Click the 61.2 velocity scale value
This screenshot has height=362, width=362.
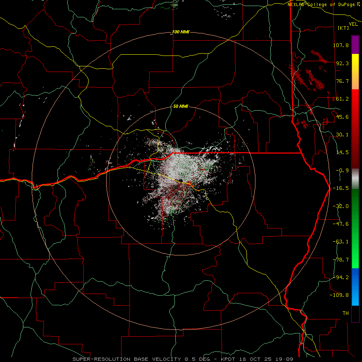point(342,99)
